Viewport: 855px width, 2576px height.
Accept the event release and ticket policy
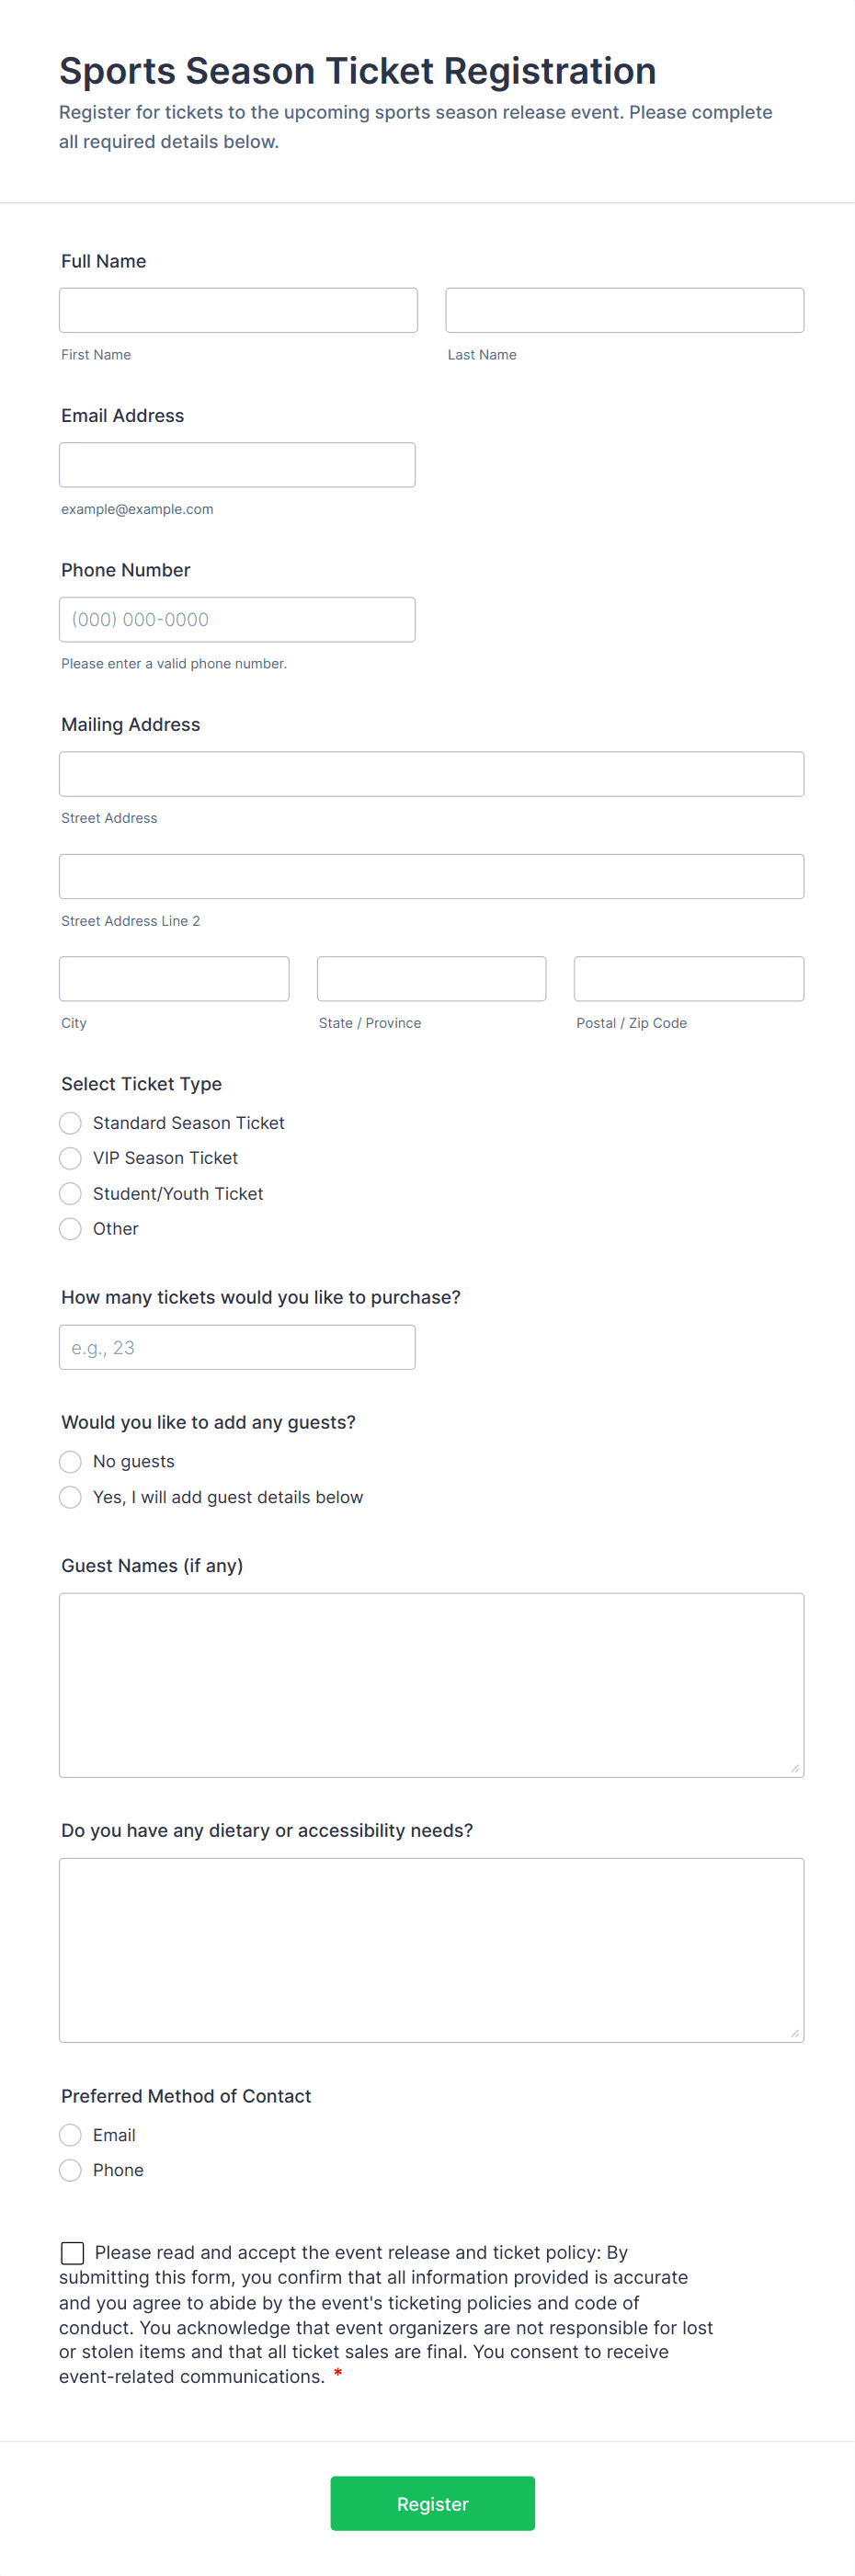[x=71, y=2252]
